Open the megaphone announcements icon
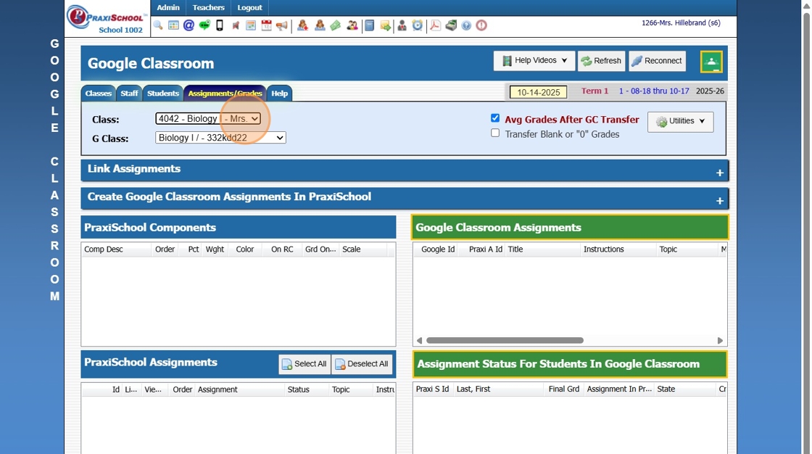 pyautogui.click(x=282, y=25)
